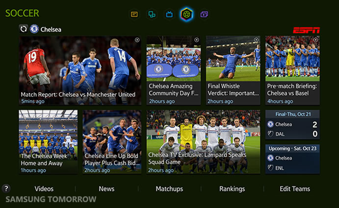Click the 1hours ago timestamp
Viewport: 339px width, 208px height.
pos(33,170)
